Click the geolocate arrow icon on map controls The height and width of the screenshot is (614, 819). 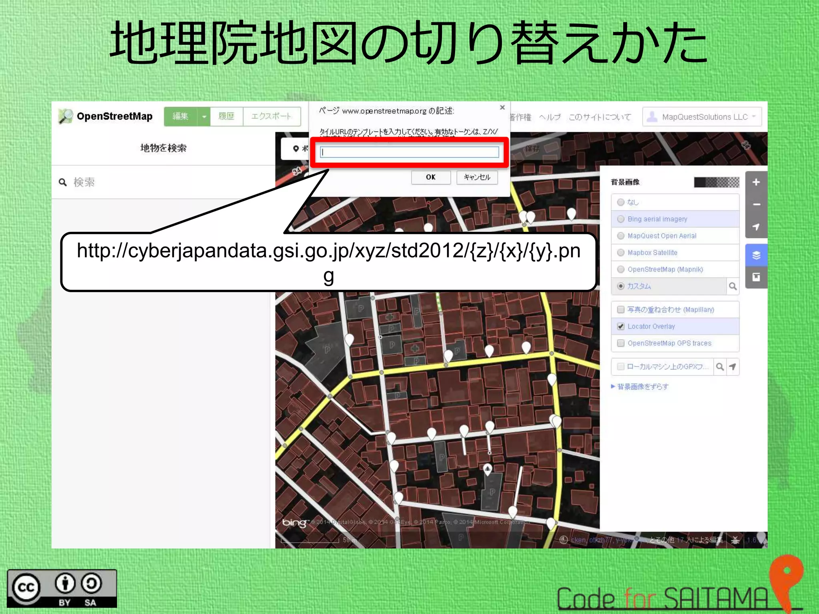(x=756, y=227)
